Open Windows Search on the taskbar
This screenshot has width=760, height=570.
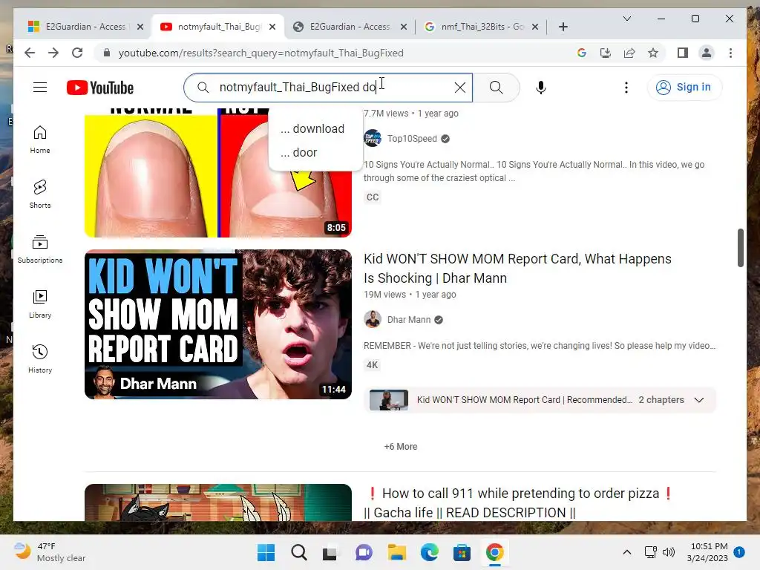click(x=298, y=552)
